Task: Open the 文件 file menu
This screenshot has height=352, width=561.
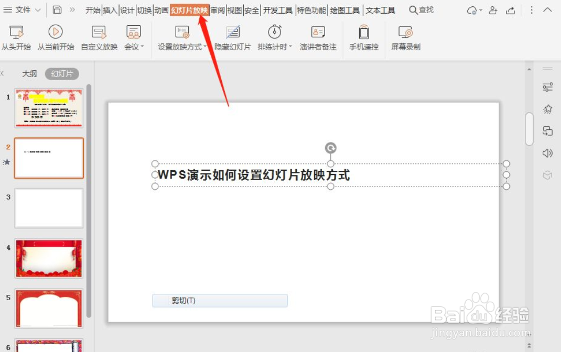Action: (22, 10)
